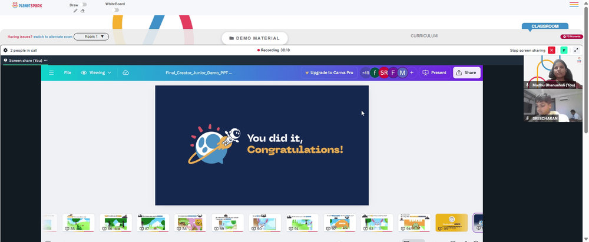Click the Recording 38:18 indicator

[x=273, y=50]
